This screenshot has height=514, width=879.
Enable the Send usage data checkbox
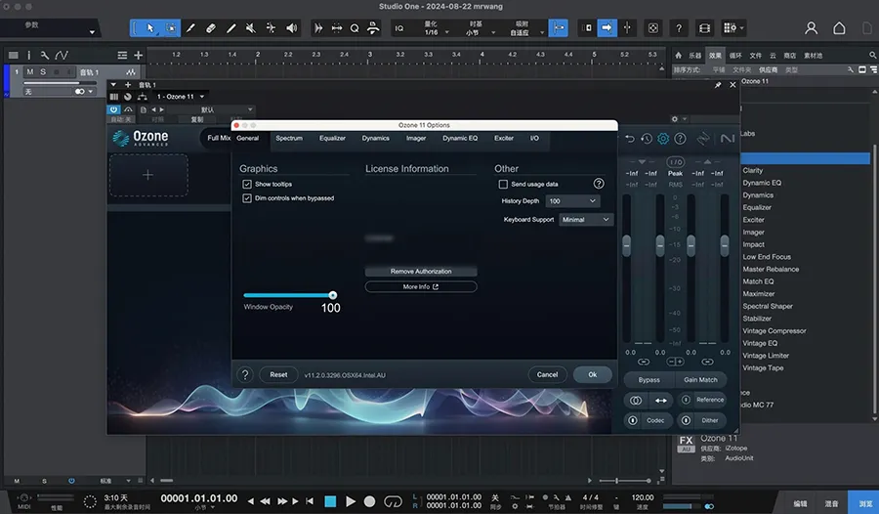pos(503,184)
